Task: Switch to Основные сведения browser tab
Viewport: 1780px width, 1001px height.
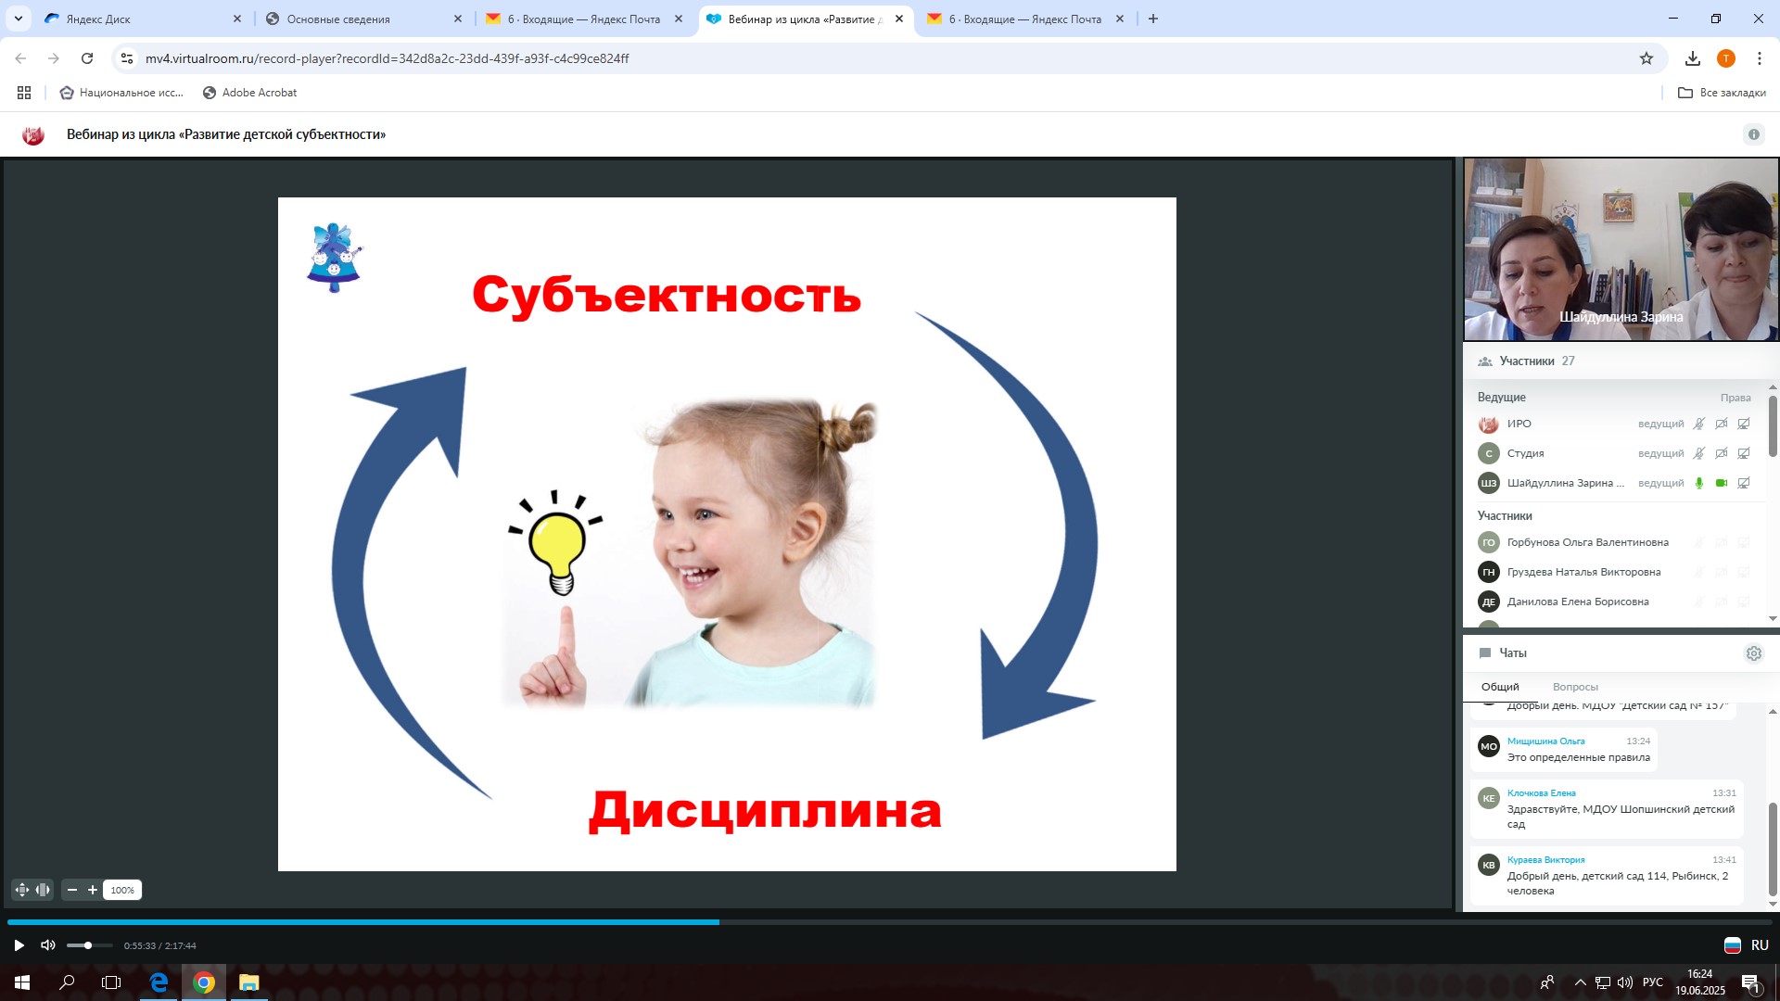Action: 363,19
